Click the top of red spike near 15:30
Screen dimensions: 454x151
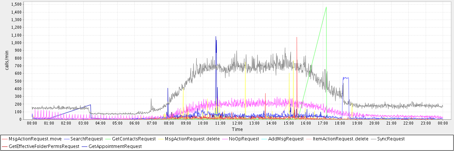(x=297, y=37)
